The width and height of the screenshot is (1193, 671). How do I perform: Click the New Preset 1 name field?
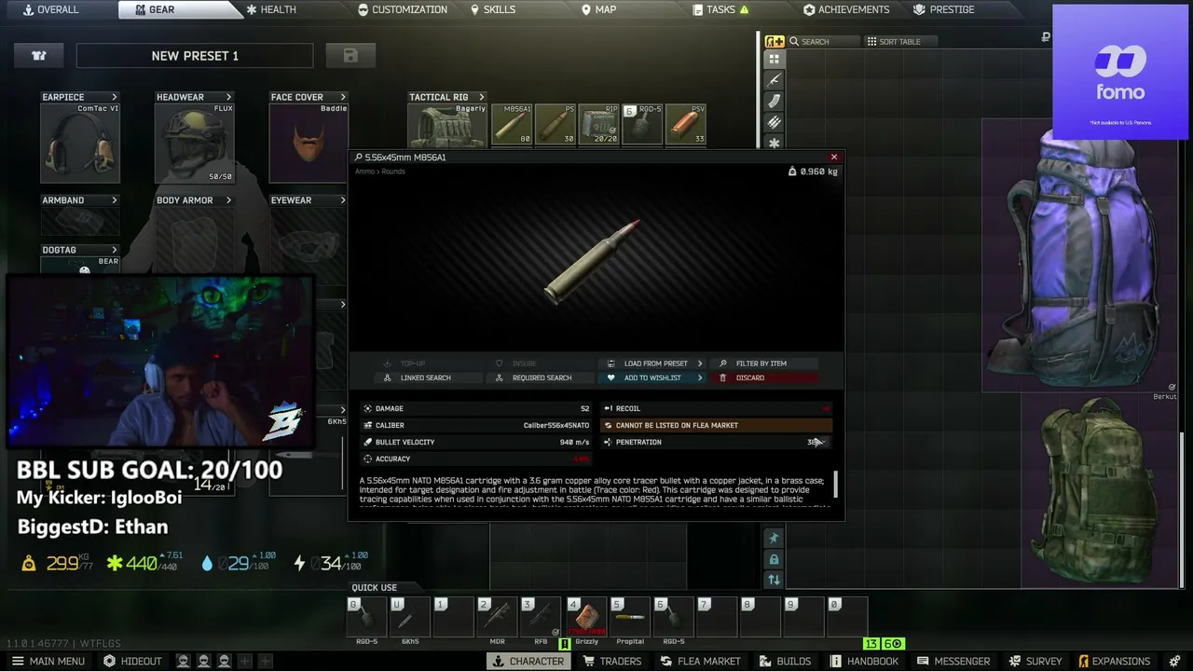tap(195, 56)
